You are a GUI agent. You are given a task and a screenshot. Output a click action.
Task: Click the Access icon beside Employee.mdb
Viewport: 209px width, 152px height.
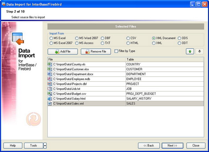click(50, 79)
